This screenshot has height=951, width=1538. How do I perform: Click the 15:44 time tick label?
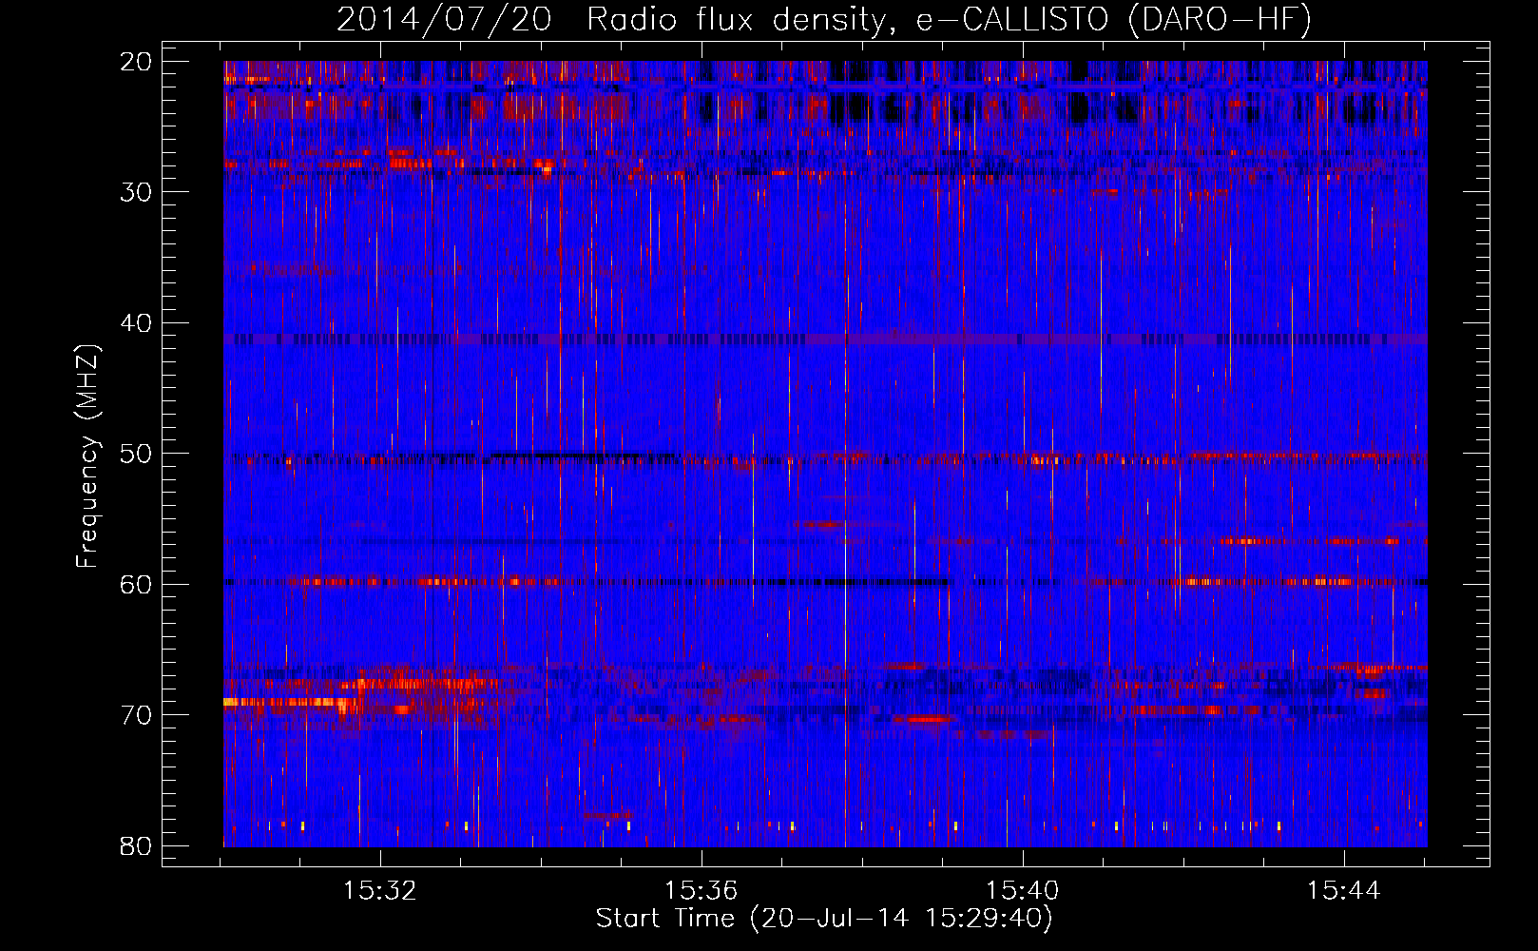click(1343, 891)
